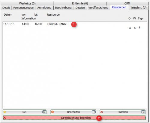Screen dimensions: 150x123
Task: Click red annotation marker number 2
Action: 99,118
